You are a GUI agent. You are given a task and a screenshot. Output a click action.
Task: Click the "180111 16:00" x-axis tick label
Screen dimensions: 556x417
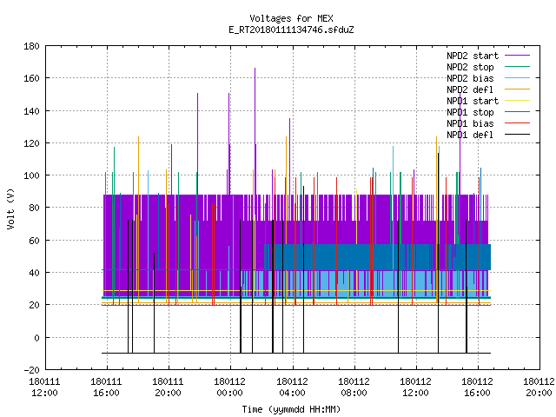[x=106, y=387]
